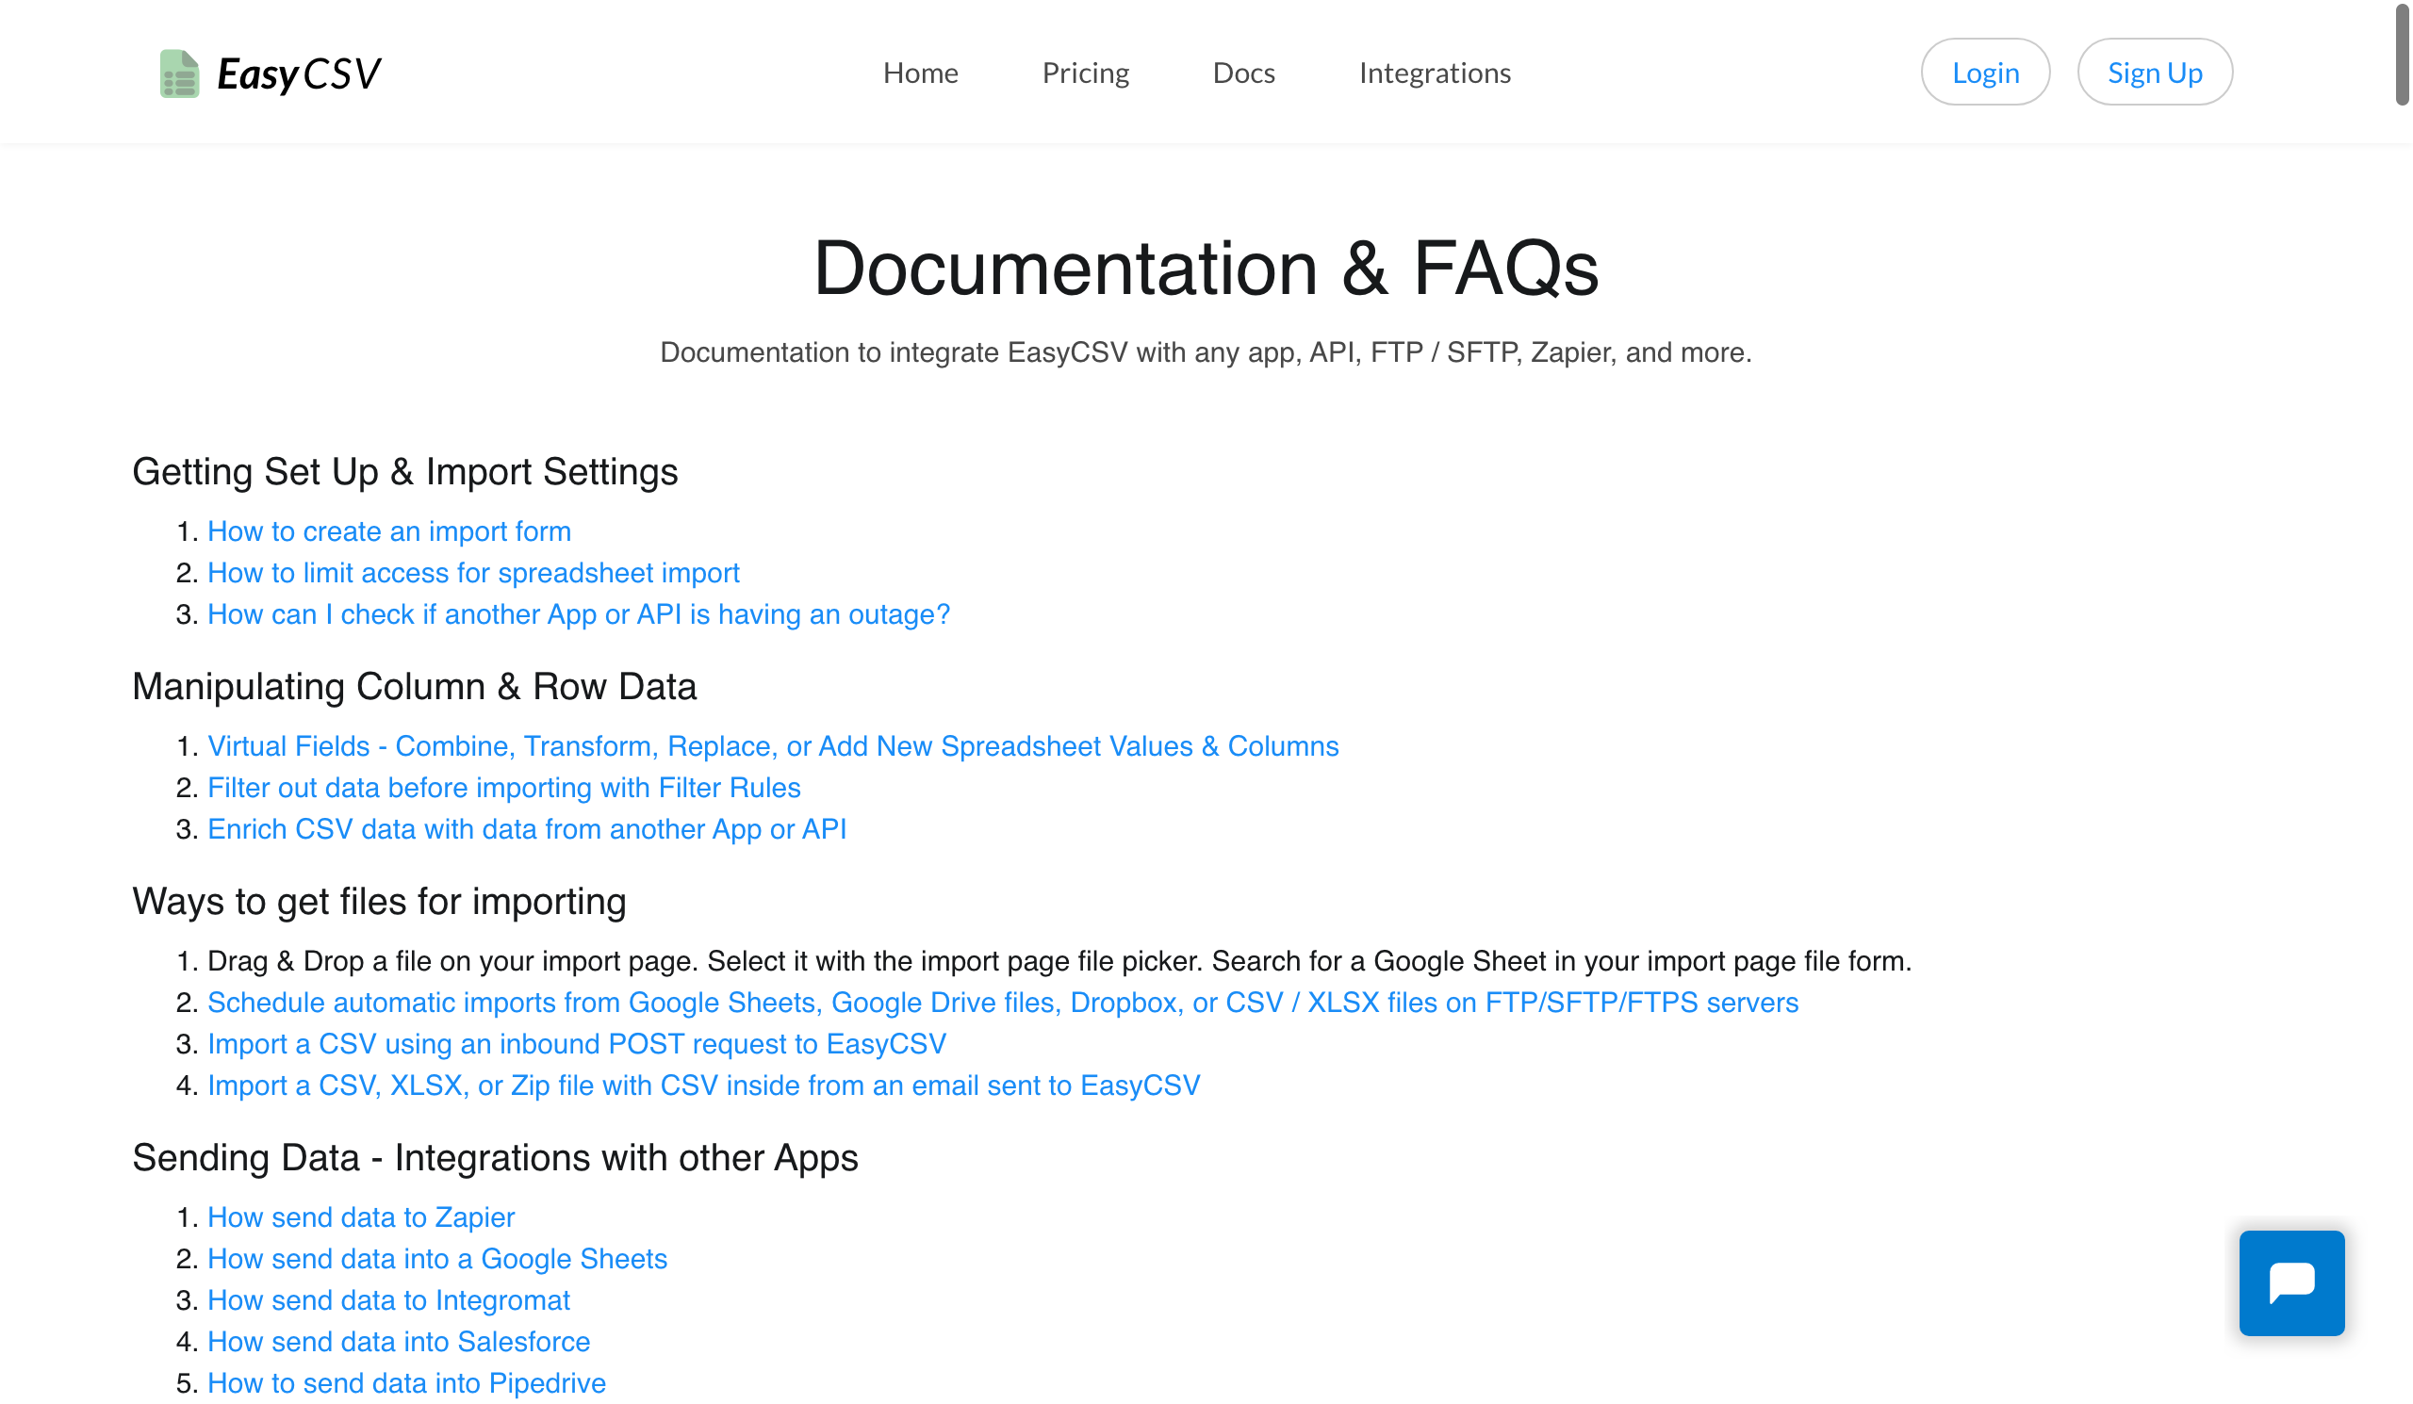Viewport: 2413px width, 1404px height.
Task: Go to the Home nav item
Action: click(920, 73)
